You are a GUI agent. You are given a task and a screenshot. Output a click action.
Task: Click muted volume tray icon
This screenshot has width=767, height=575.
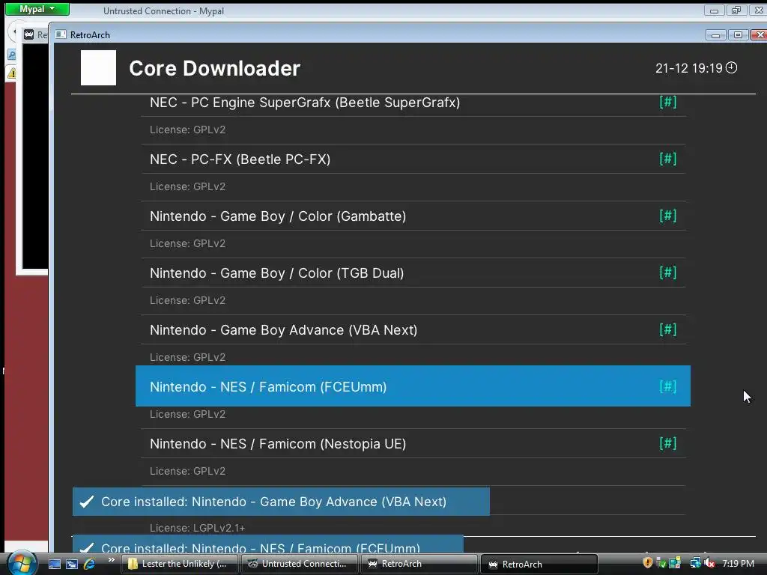[710, 563]
